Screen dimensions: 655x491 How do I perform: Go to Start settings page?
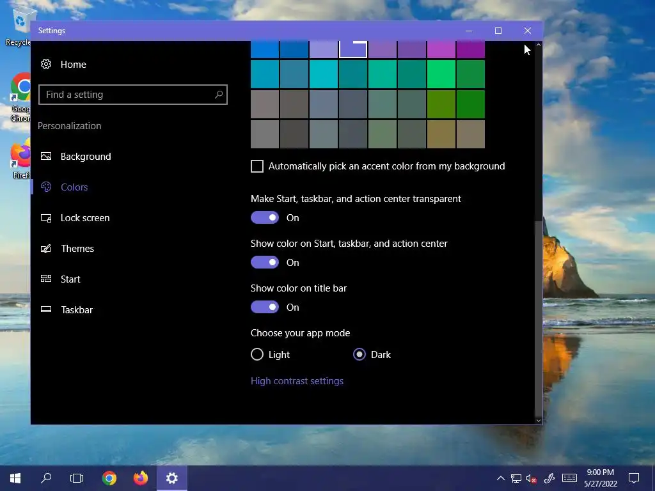[70, 279]
